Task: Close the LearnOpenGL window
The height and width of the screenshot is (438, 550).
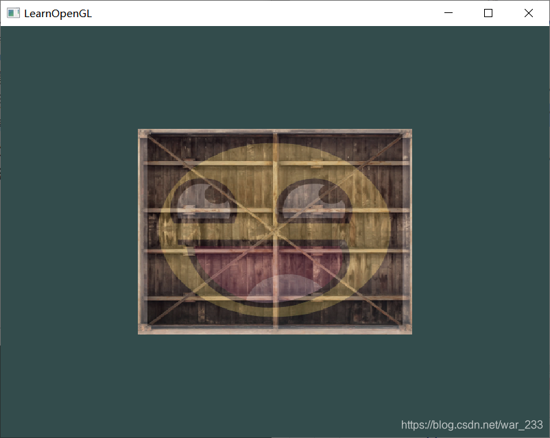Action: 529,13
